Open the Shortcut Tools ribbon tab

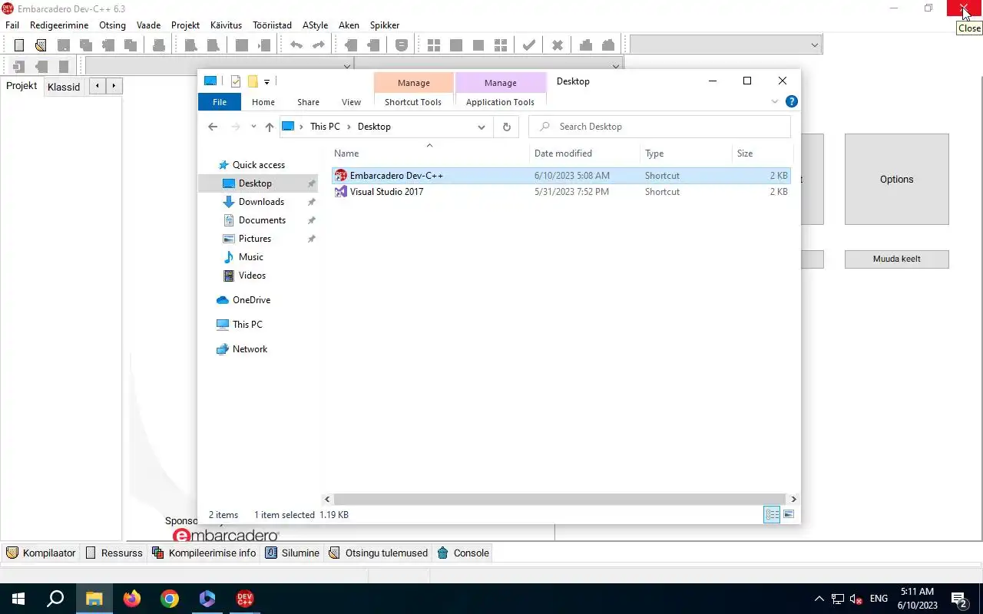[x=413, y=102]
